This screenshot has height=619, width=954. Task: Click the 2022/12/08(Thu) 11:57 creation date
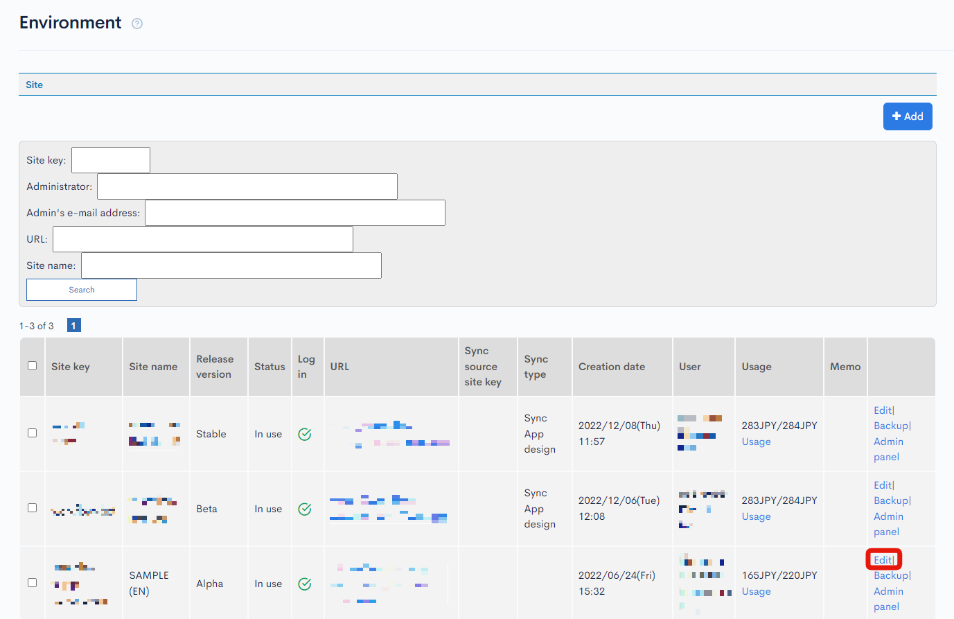[x=619, y=434]
